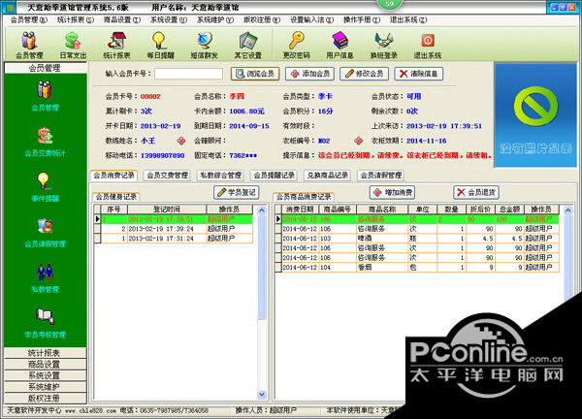
Task: Switch to 会员提醒记录 tab
Action: 274,176
